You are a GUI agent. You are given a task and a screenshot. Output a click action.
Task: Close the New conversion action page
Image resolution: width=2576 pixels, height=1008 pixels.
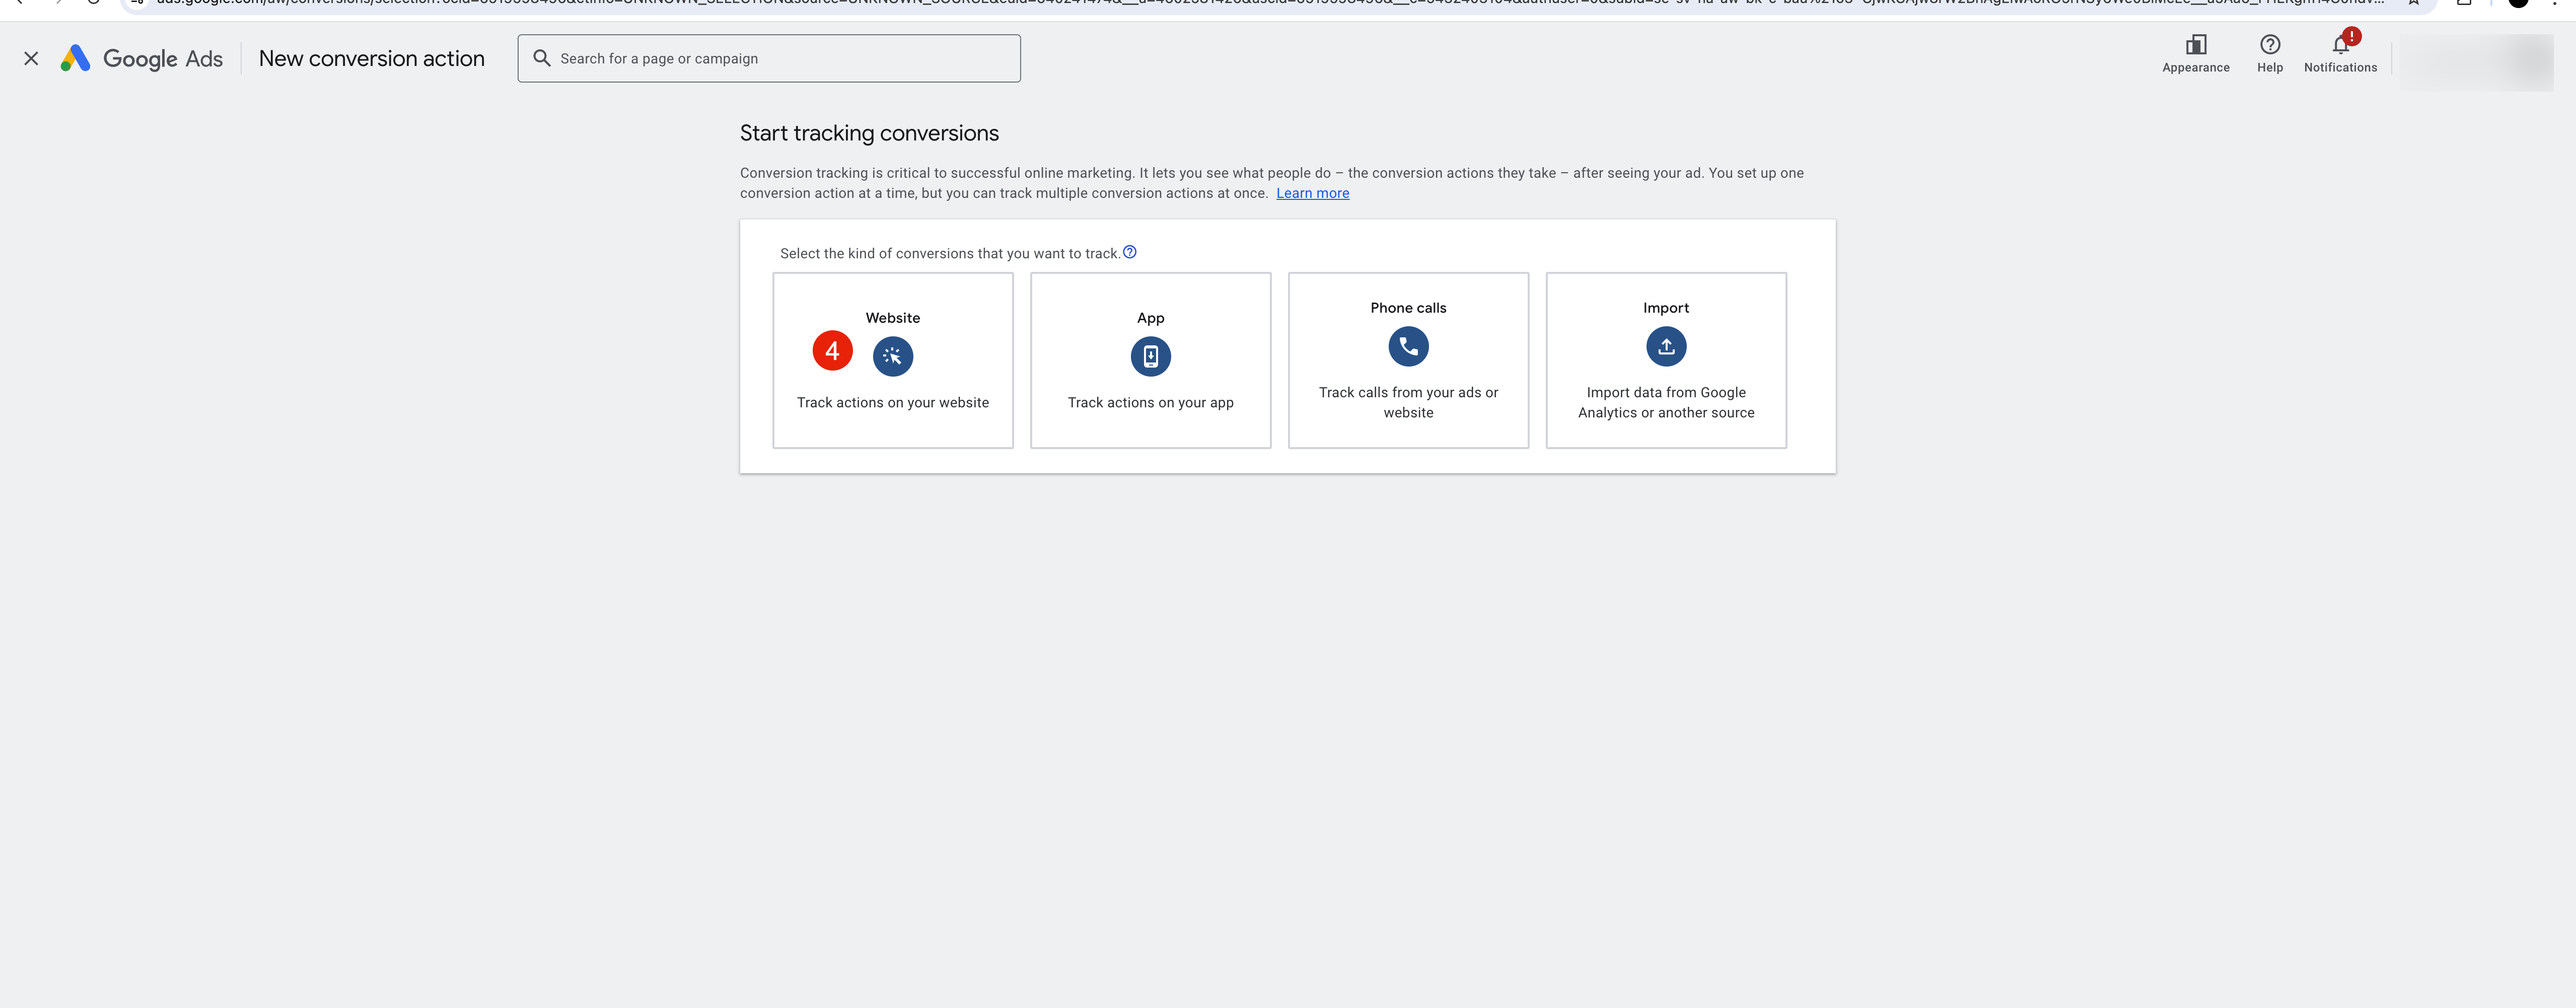coord(31,59)
